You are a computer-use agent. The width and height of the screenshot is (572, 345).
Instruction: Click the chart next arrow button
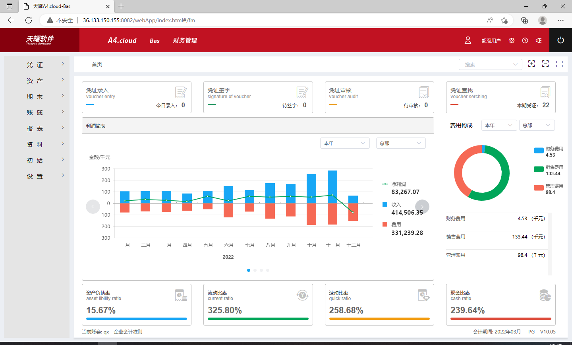(422, 207)
